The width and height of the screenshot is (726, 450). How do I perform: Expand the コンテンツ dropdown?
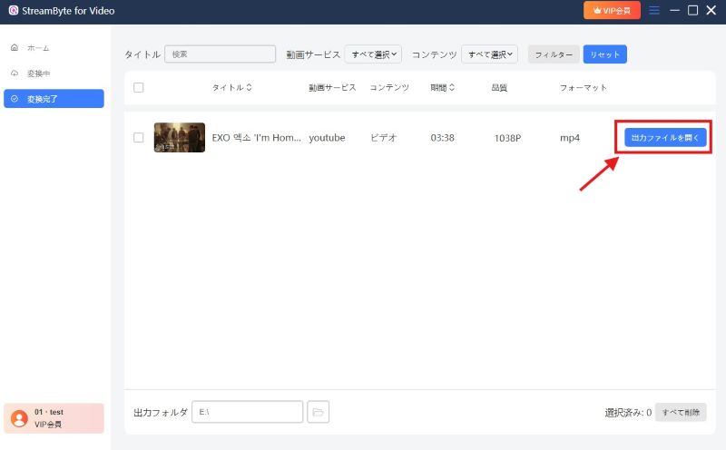click(489, 54)
